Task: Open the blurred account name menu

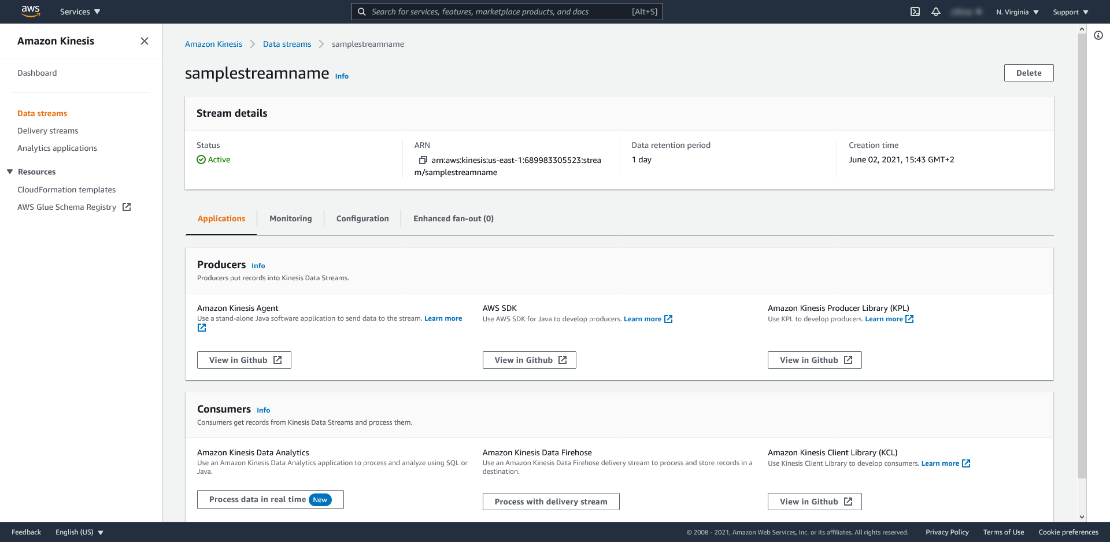Action: coord(966,12)
